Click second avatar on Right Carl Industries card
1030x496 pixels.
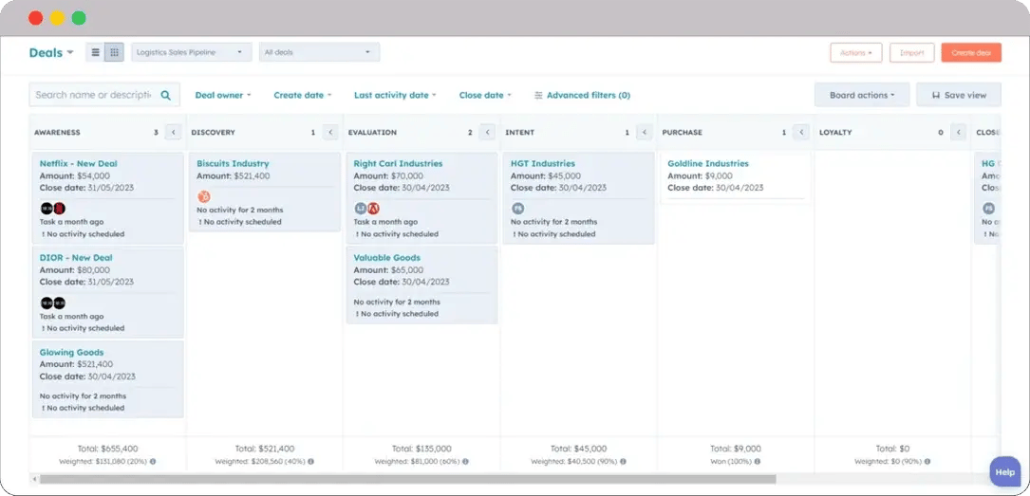click(373, 209)
